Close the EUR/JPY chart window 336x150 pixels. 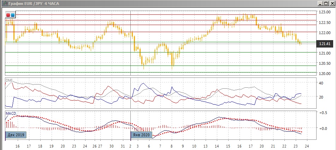(332, 3)
